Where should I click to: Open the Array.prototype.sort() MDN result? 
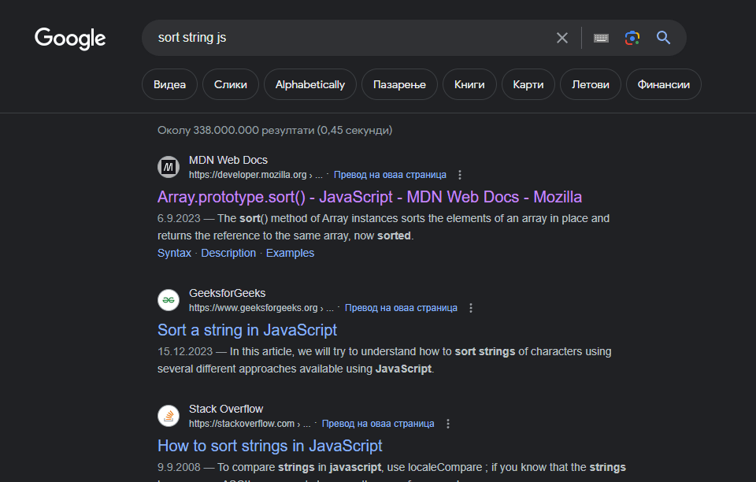pyautogui.click(x=369, y=197)
